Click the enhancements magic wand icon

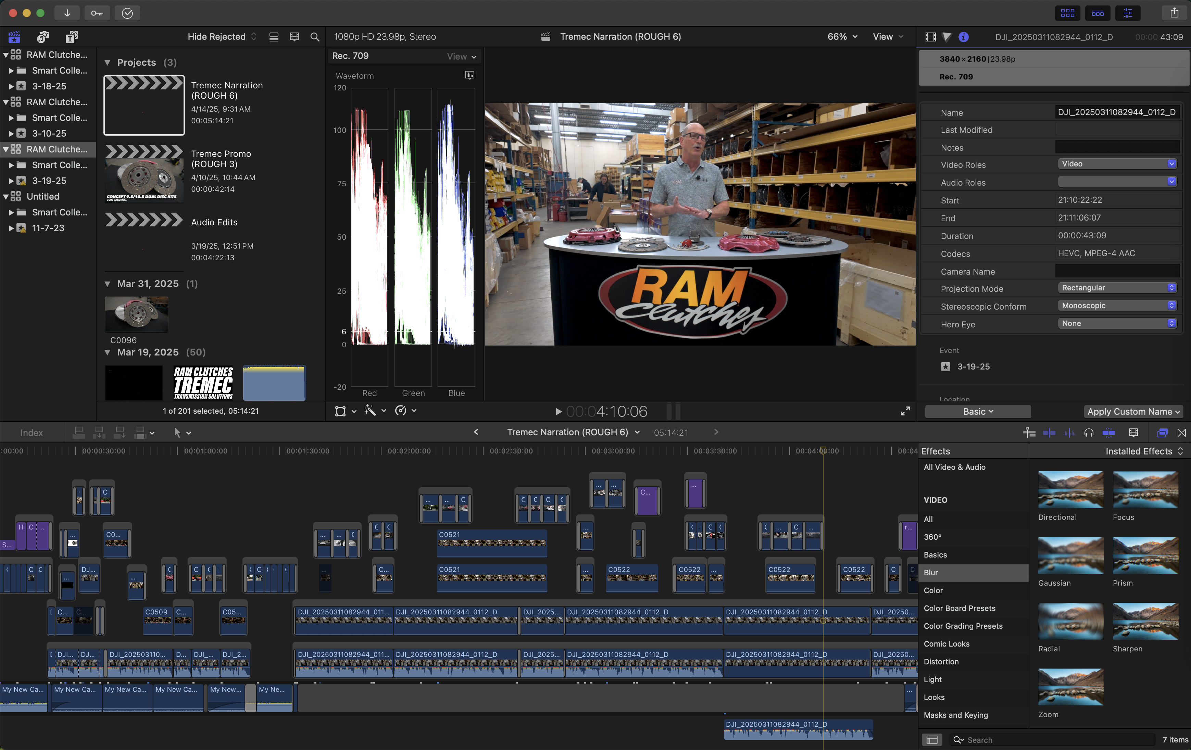(x=370, y=411)
